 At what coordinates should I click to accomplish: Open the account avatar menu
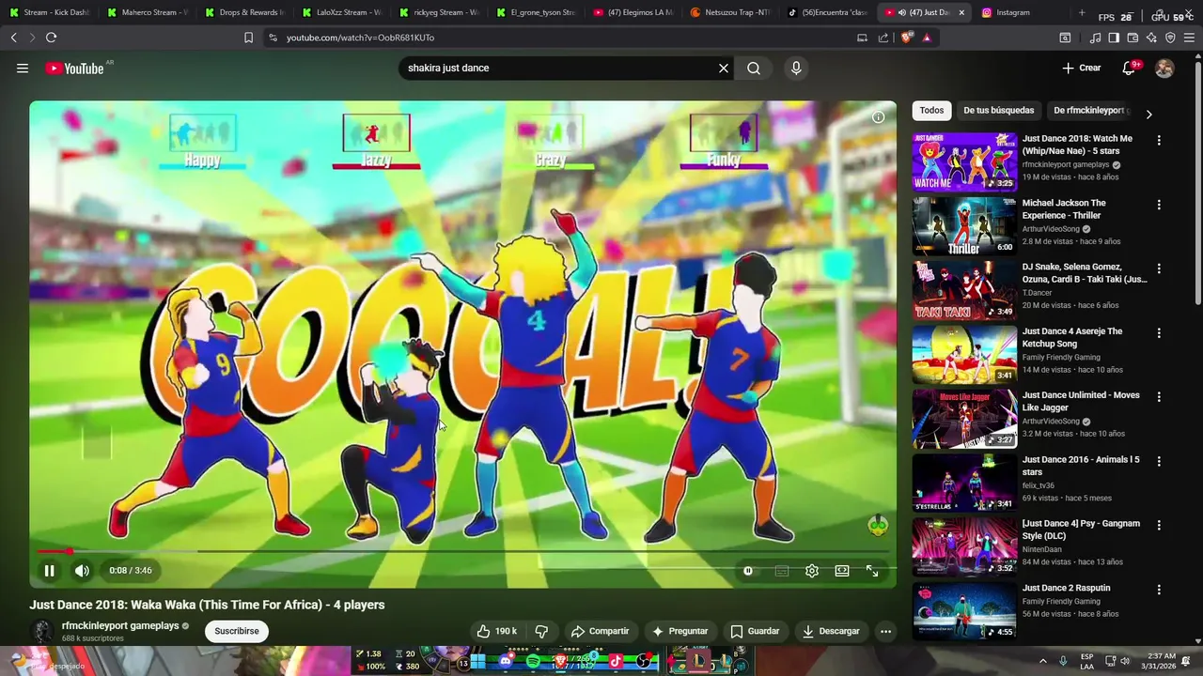click(x=1164, y=68)
